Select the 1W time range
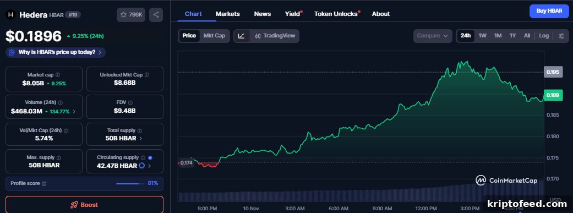The image size is (573, 213). coord(482,36)
